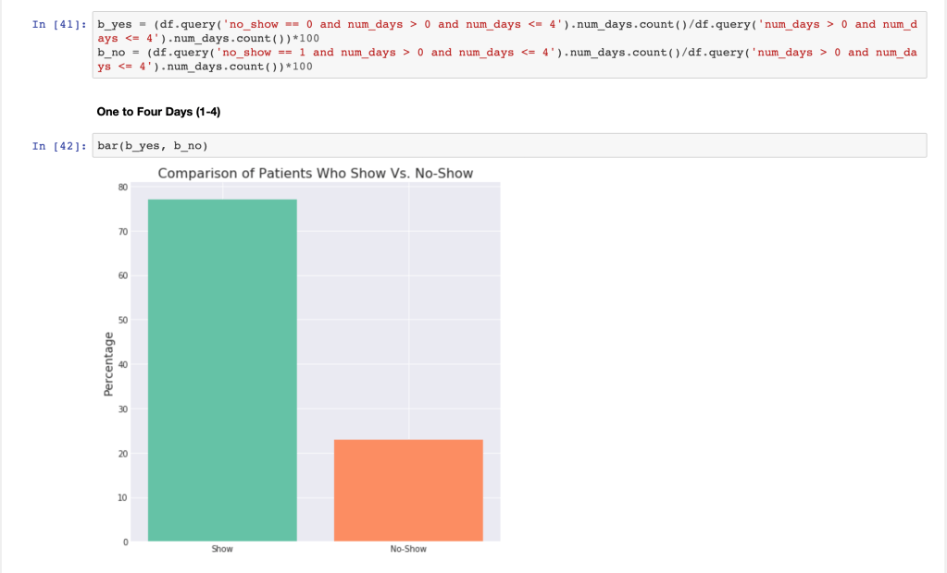Click the green Show bar

(x=222, y=370)
